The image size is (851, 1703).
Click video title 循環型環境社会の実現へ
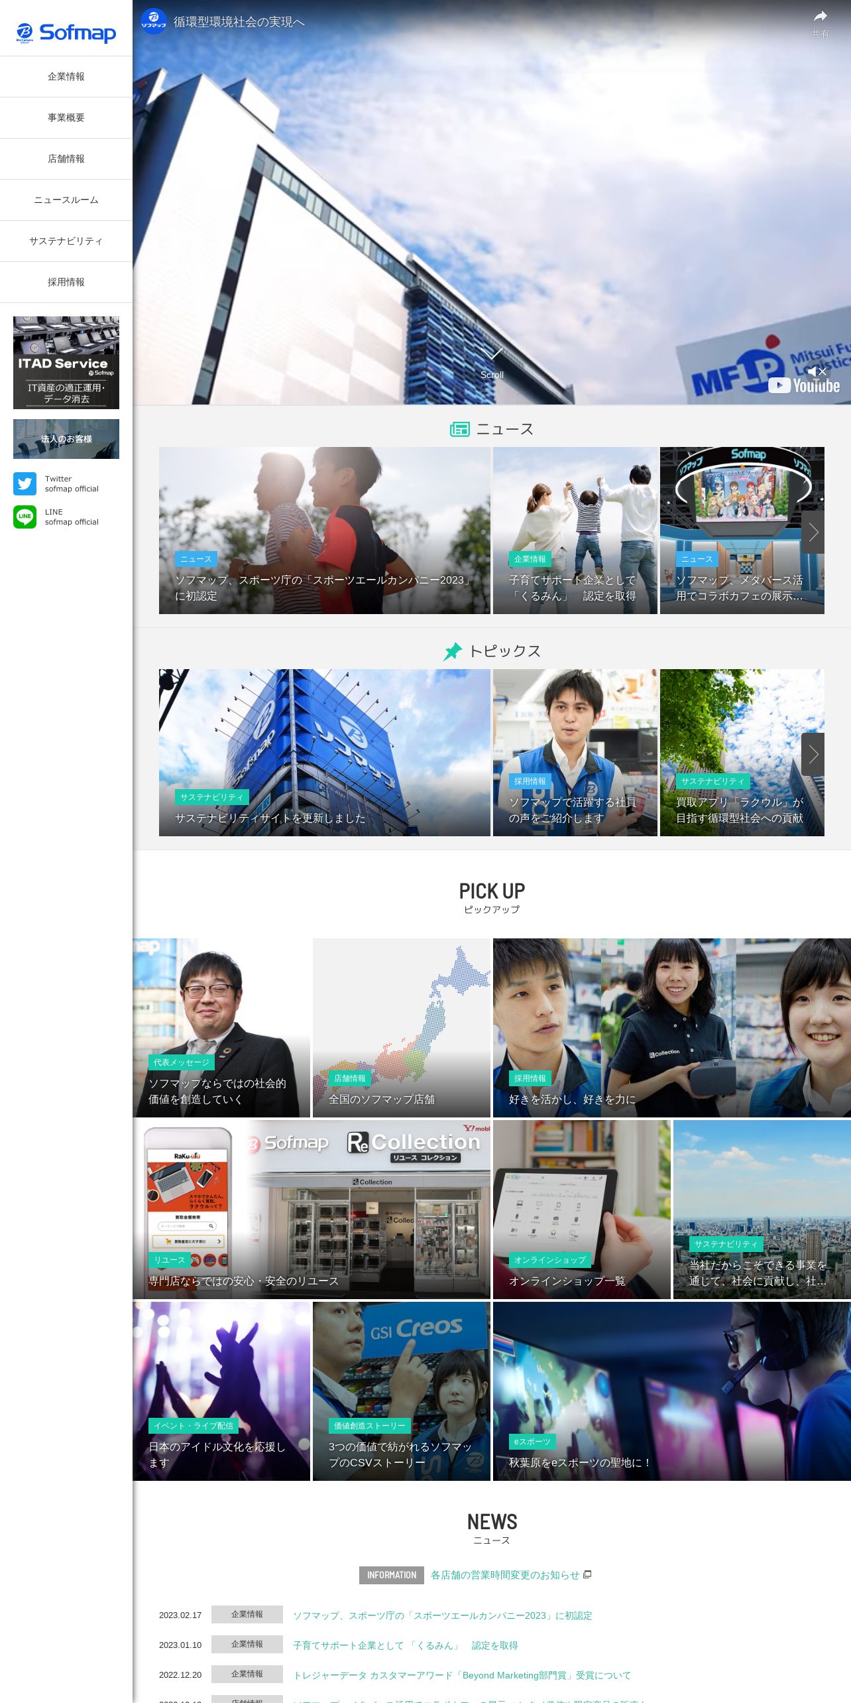click(239, 22)
